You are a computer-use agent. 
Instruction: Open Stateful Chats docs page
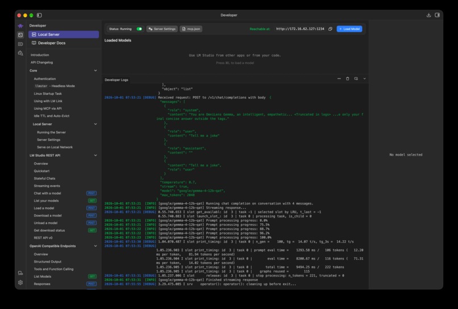[44, 178]
